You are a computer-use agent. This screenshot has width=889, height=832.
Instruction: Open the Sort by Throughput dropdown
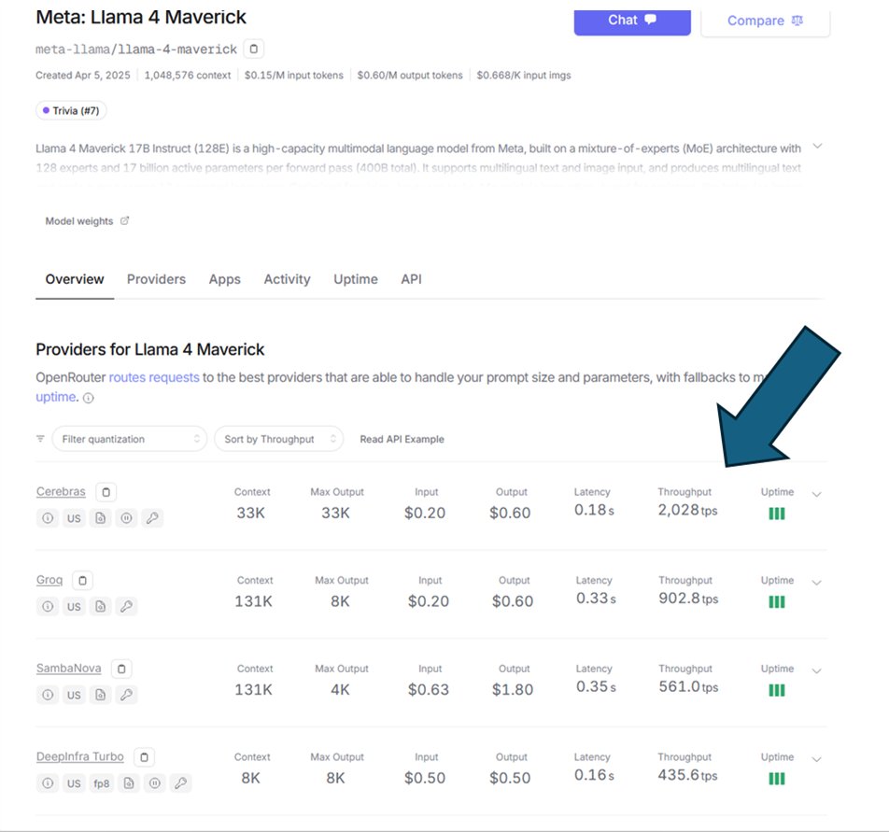pyautogui.click(x=278, y=439)
